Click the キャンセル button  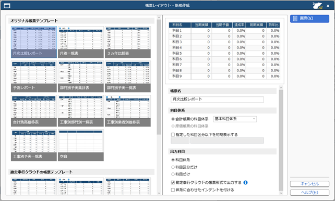pyautogui.click(x=309, y=184)
